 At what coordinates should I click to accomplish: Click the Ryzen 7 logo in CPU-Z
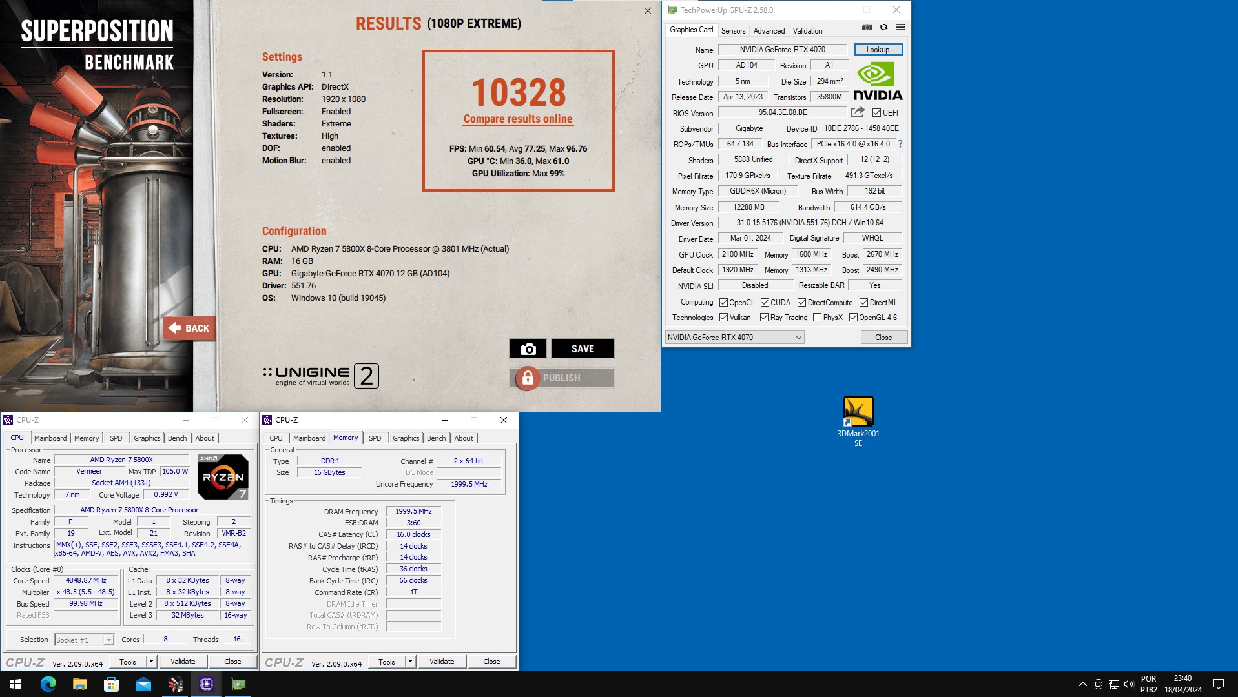click(x=223, y=477)
